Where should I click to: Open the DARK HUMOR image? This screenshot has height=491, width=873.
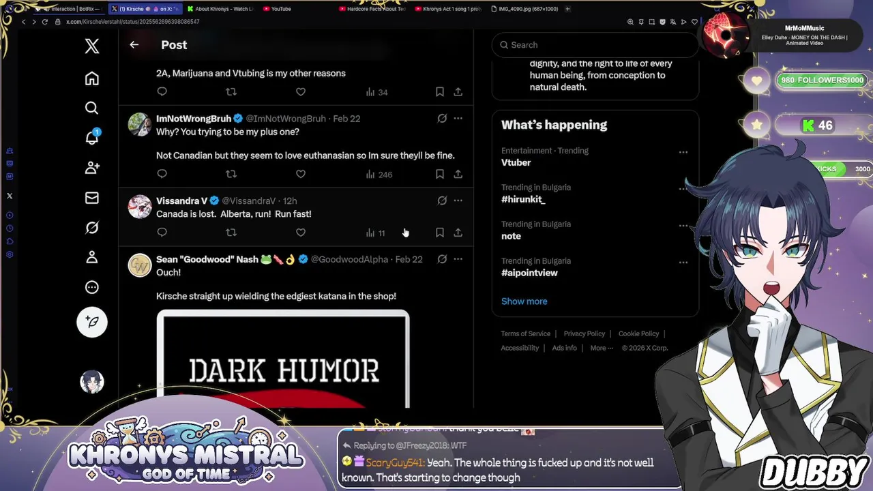pos(283,359)
